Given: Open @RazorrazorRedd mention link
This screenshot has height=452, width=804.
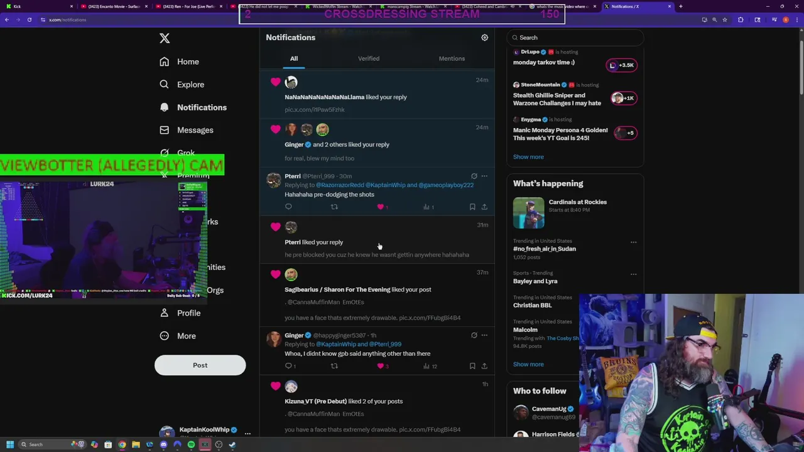Looking at the screenshot, I should pos(340,185).
